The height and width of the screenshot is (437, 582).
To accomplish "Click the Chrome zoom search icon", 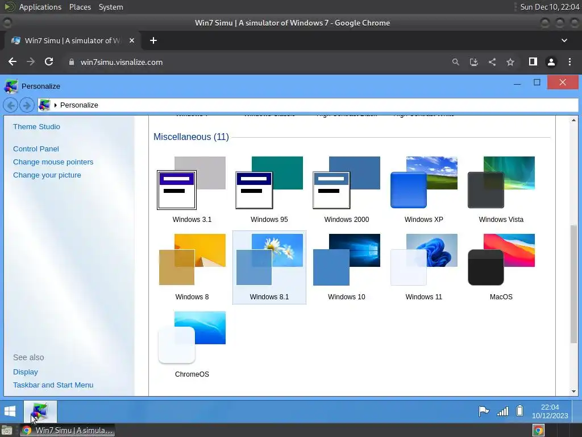I will pyautogui.click(x=455, y=62).
